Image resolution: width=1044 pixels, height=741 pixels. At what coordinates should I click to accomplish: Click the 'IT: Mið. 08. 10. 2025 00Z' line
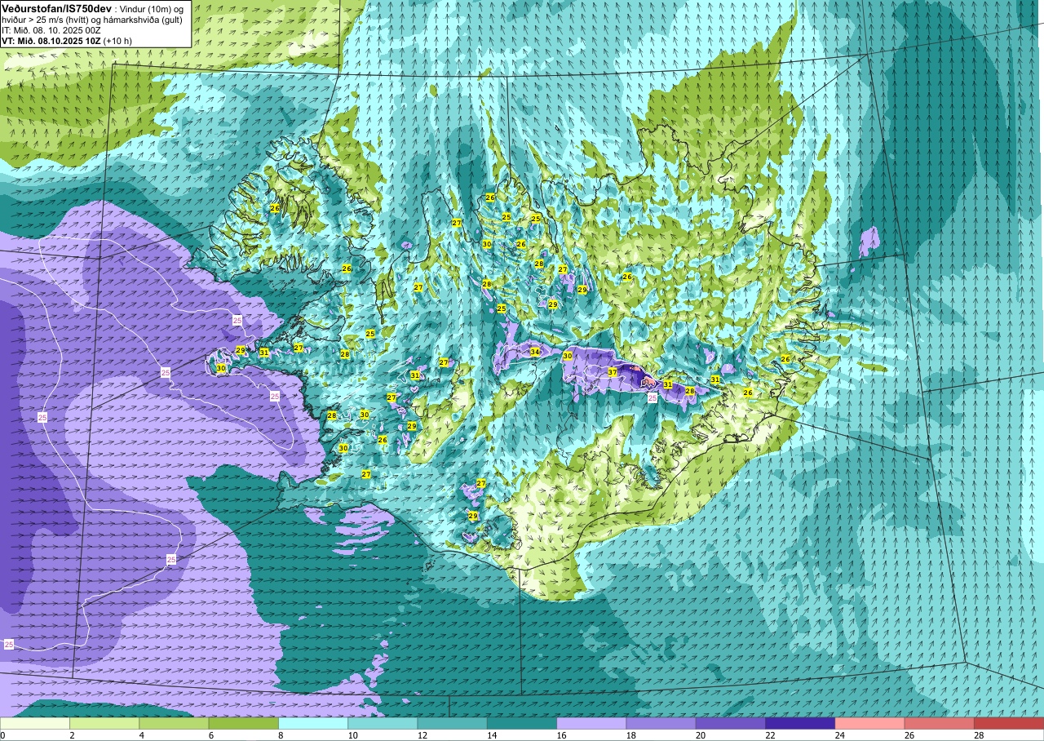click(x=51, y=29)
